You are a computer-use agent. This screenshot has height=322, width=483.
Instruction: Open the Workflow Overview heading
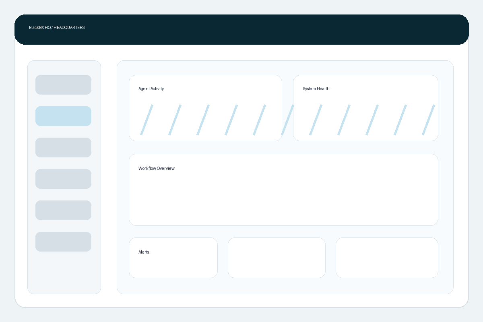(x=156, y=168)
